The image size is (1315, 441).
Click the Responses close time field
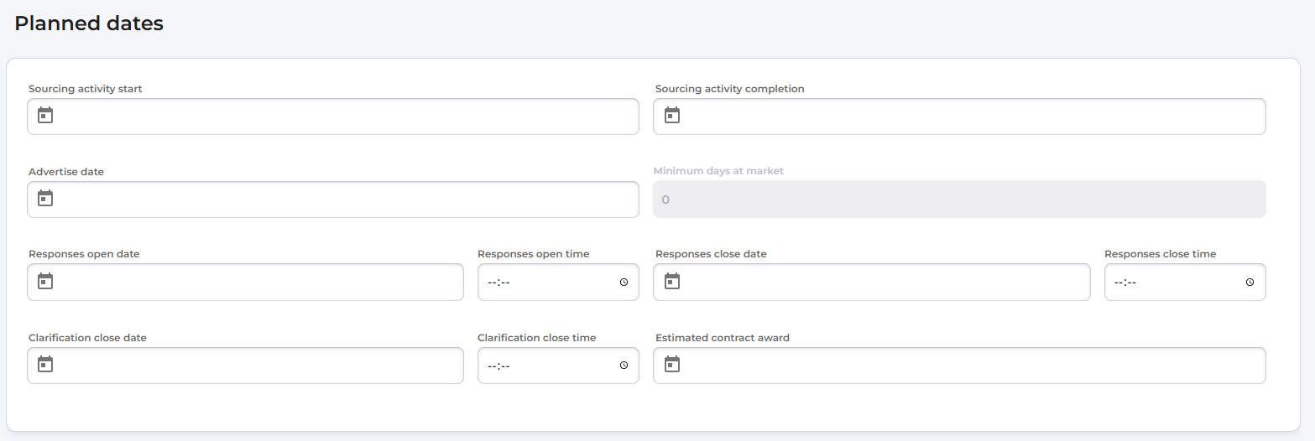point(1175,283)
